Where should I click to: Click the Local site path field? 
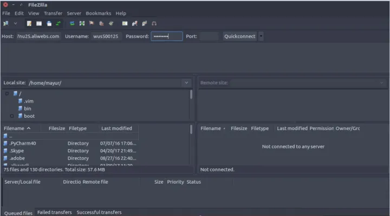coord(105,83)
